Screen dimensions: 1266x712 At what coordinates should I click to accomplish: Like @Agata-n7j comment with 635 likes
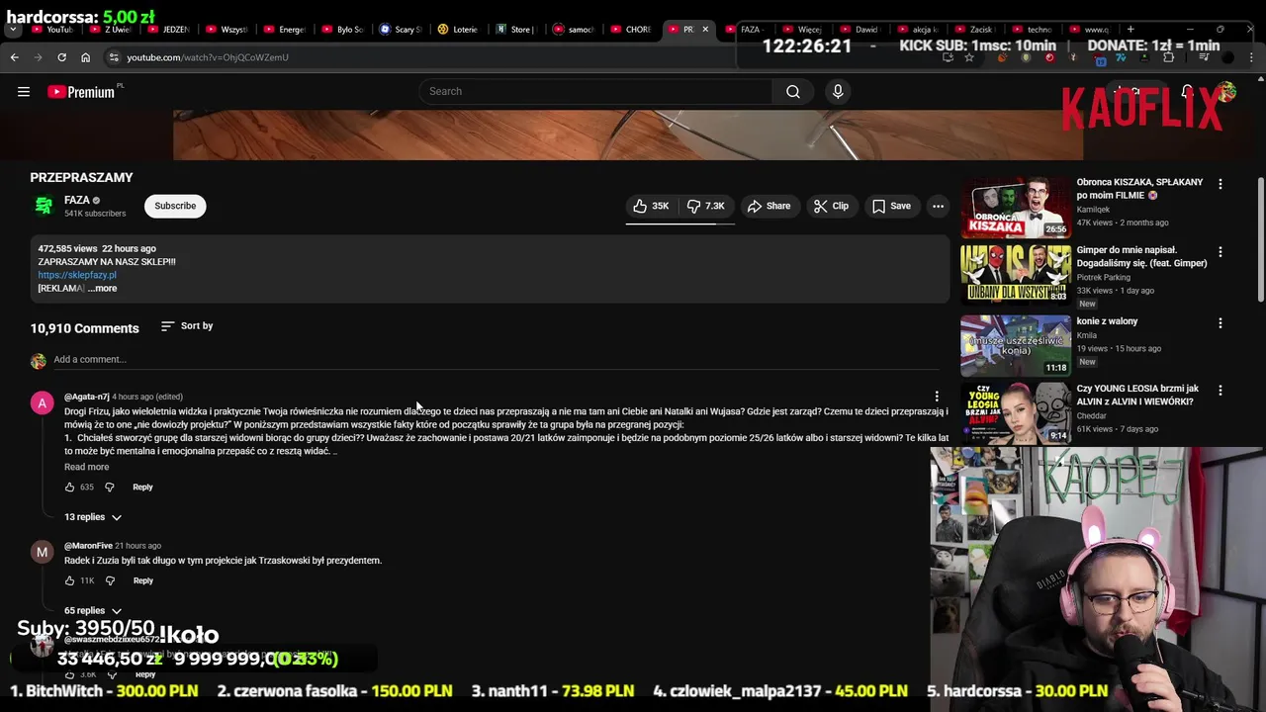(69, 487)
